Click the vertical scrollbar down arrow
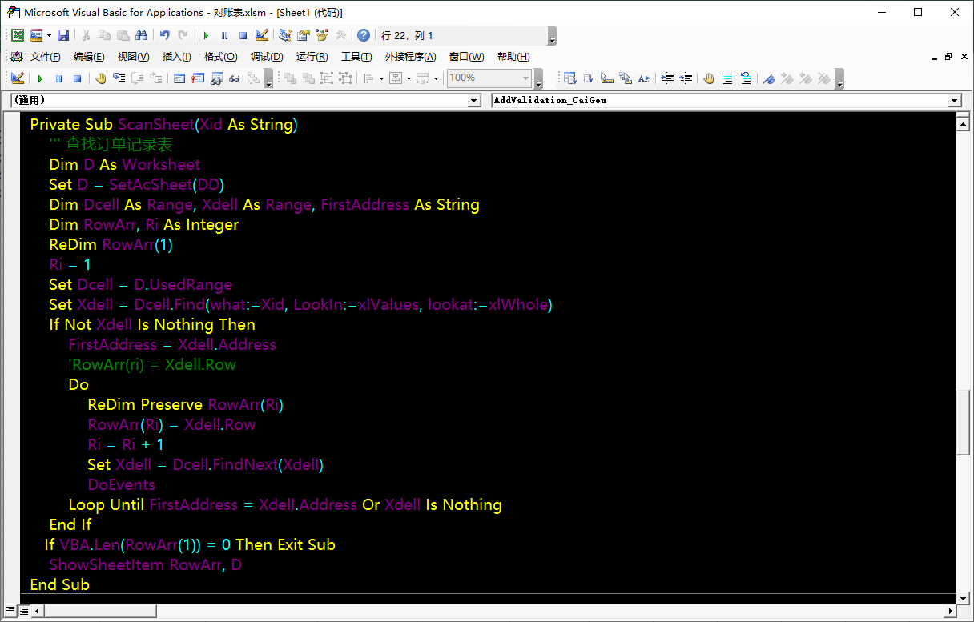The width and height of the screenshot is (974, 622). pos(964,598)
